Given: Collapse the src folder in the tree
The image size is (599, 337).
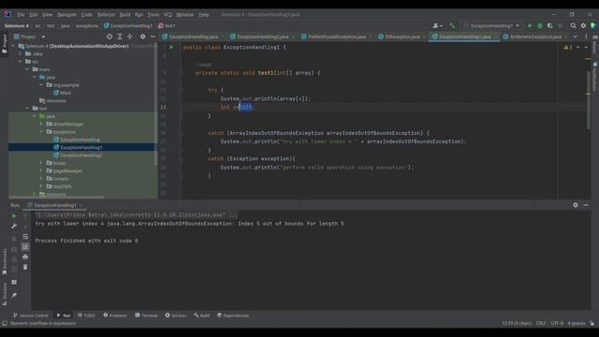Looking at the screenshot, I should coord(21,62).
